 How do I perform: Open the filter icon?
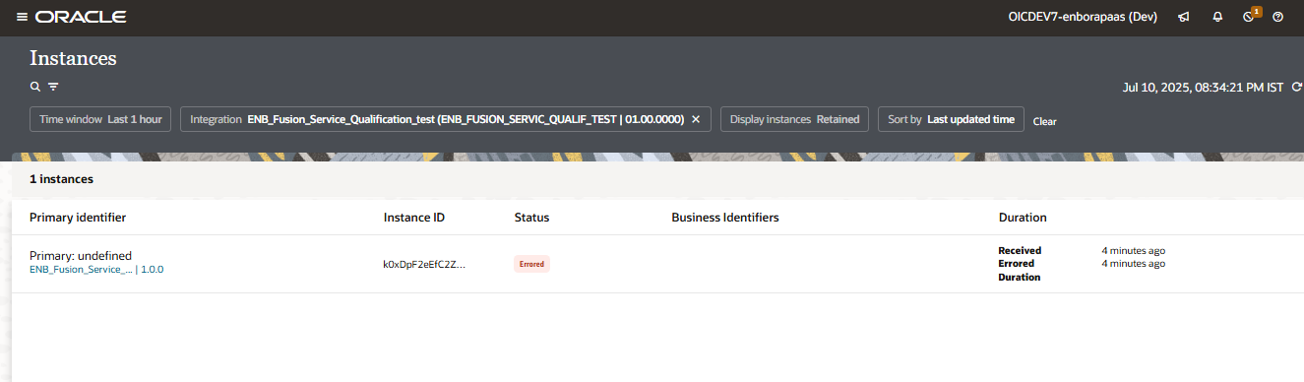tap(53, 87)
